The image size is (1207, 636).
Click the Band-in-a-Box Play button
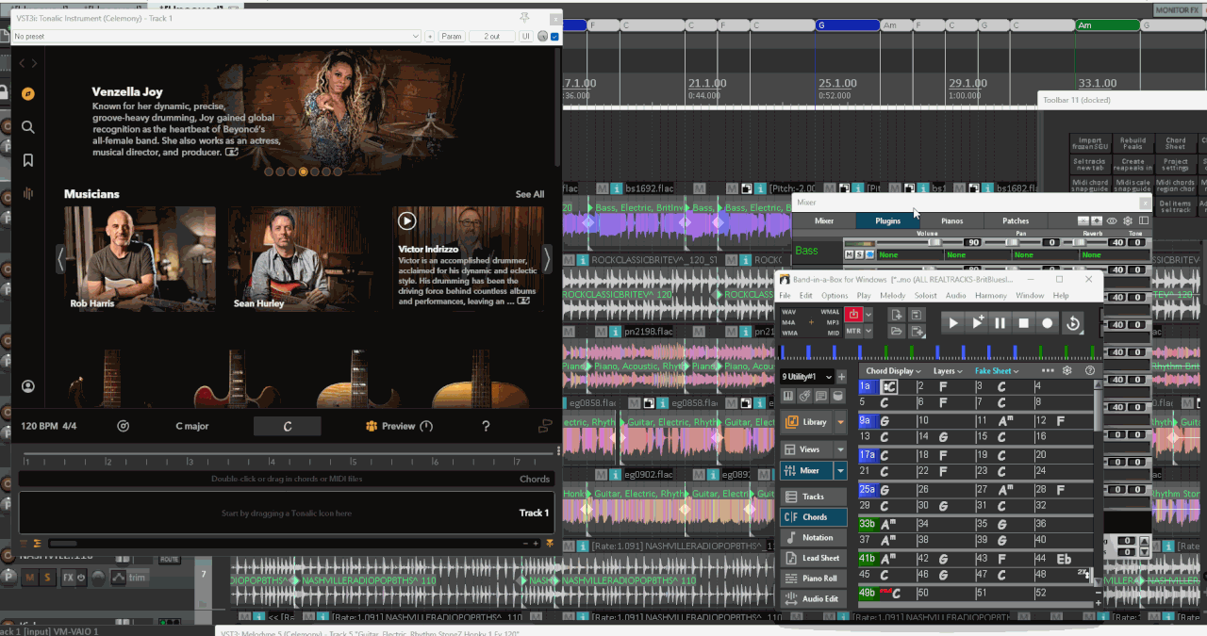tap(953, 322)
